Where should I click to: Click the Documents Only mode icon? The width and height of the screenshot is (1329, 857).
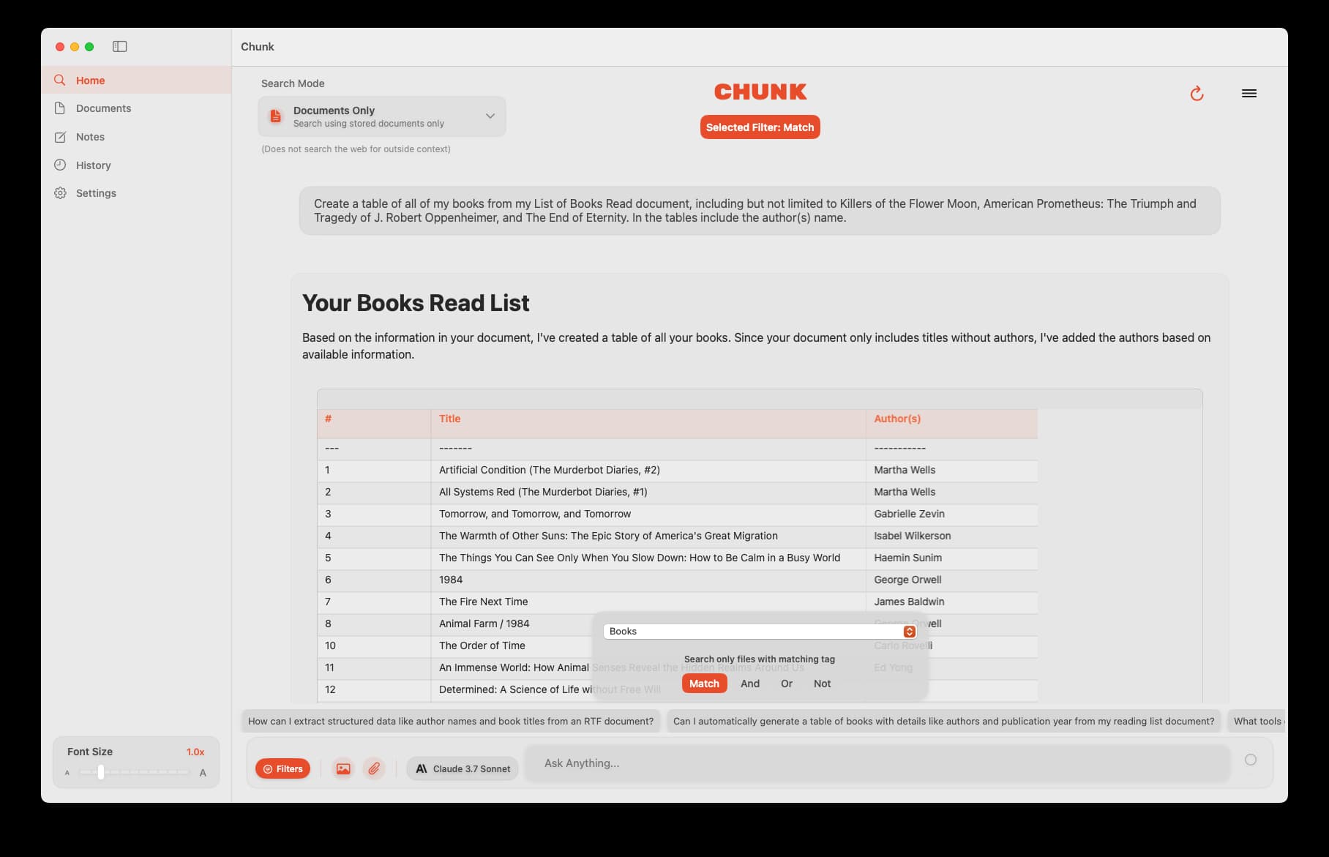tap(276, 116)
